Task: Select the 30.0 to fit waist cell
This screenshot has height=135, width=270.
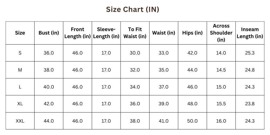Action: (x=135, y=53)
